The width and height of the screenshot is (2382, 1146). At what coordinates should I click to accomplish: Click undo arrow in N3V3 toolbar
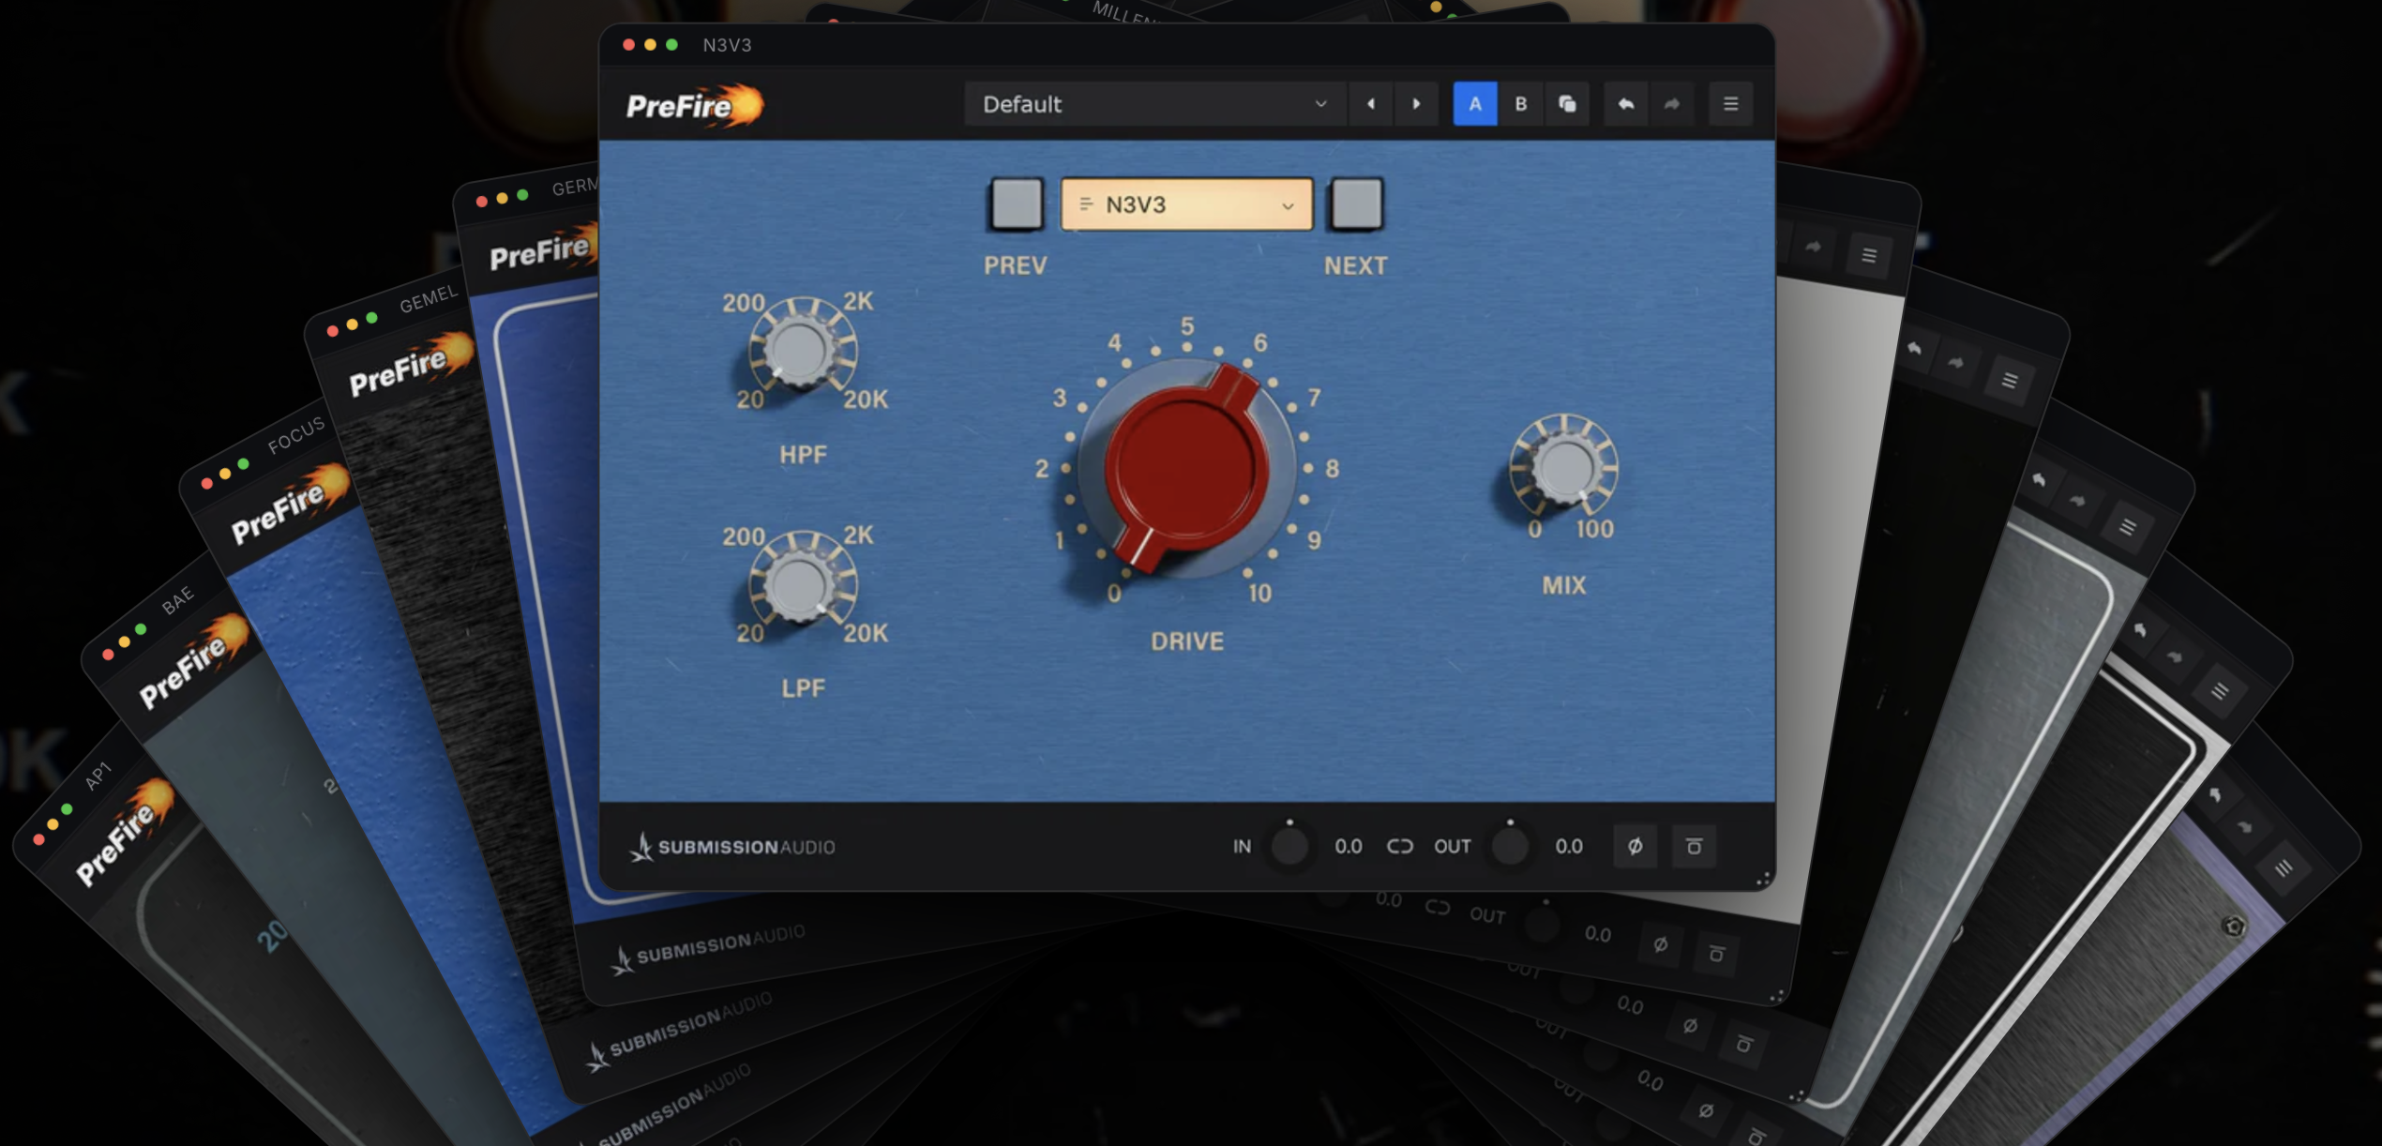pos(1626,104)
